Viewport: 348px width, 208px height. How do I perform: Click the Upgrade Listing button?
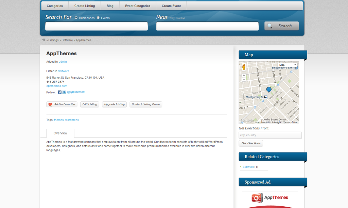pyautogui.click(x=114, y=104)
